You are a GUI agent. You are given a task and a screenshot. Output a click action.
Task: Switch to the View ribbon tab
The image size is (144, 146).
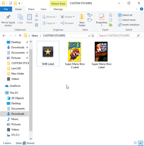pyautogui.click(x=43, y=9)
